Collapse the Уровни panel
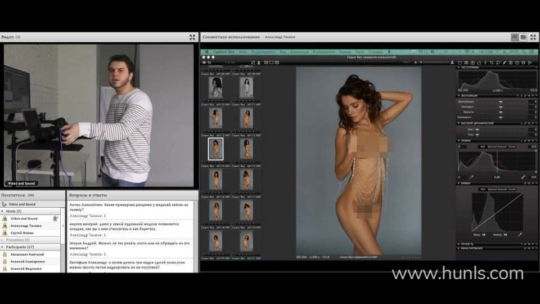This screenshot has height=304, width=540. [459, 141]
